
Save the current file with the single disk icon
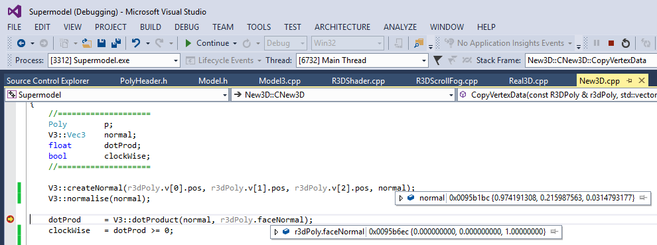pos(102,42)
